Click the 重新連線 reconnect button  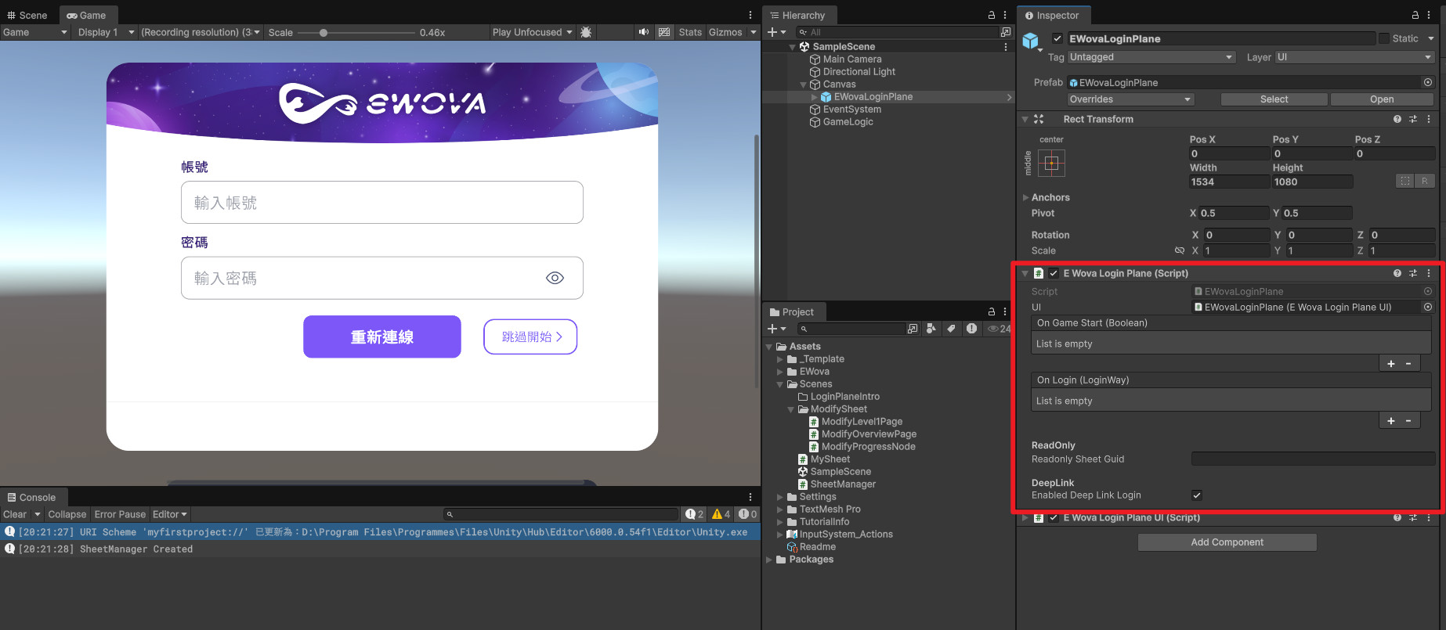[382, 337]
